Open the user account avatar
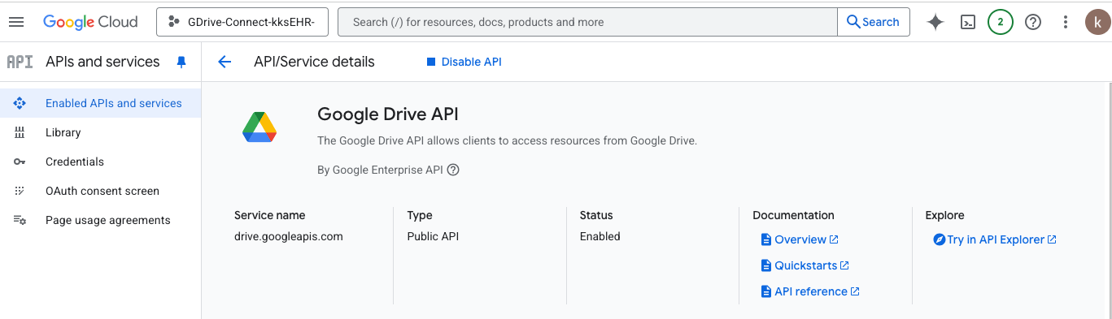Image resolution: width=1112 pixels, height=319 pixels. [1098, 22]
